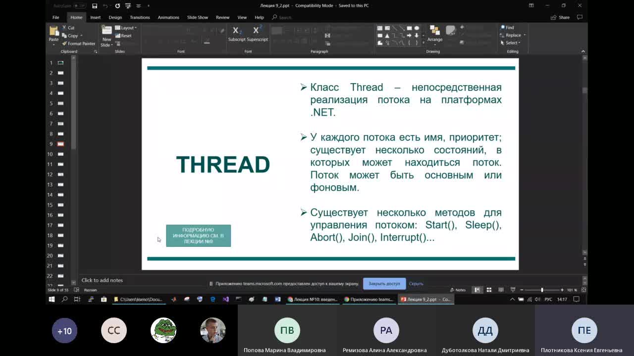Switch to Normal view in status bar
634x356 pixels.
pos(477,290)
